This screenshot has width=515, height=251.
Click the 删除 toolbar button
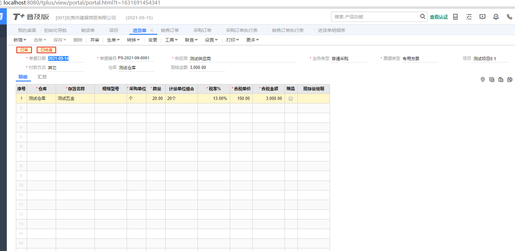78,40
